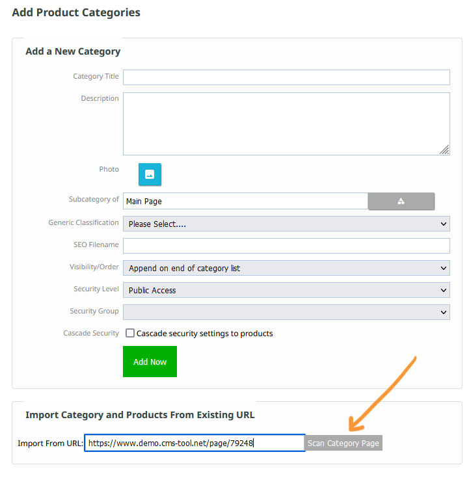Focus the Category Title text field
Screen dimensions: 469x489
pyautogui.click(x=286, y=77)
